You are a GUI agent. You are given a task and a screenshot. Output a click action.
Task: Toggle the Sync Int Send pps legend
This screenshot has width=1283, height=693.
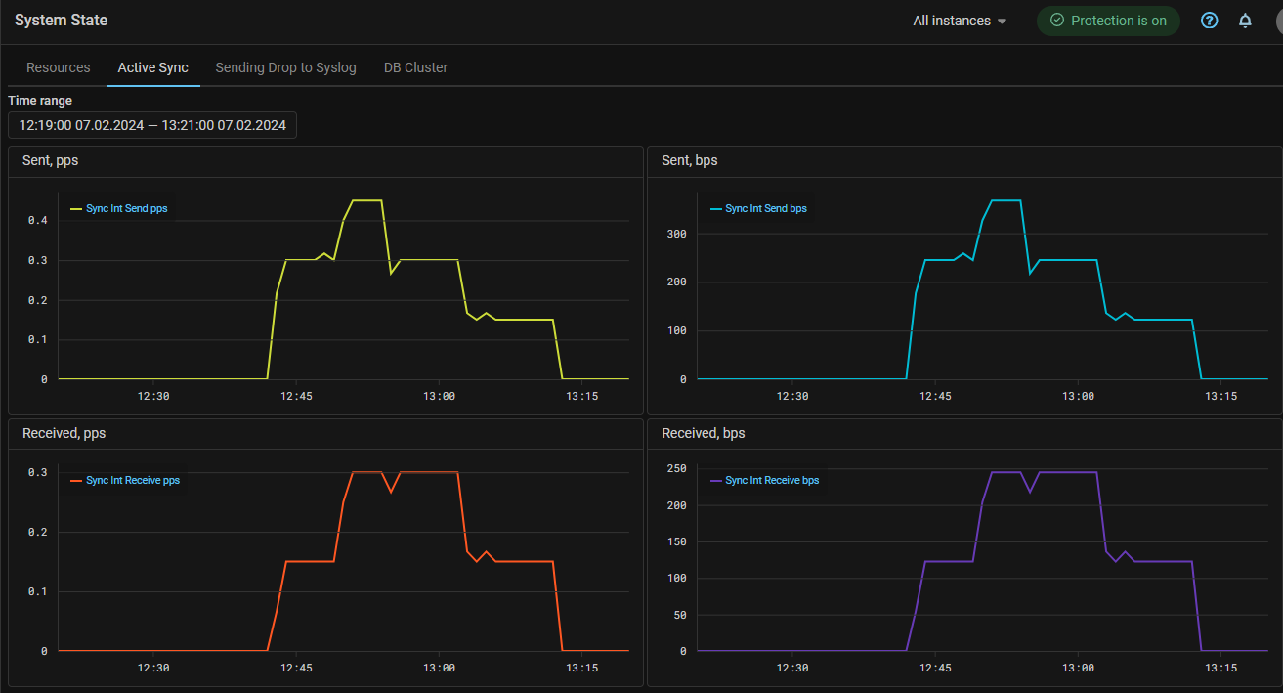coord(126,209)
